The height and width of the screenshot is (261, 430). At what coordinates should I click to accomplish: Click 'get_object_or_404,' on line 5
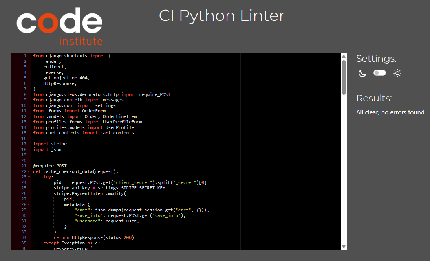[x=66, y=78]
